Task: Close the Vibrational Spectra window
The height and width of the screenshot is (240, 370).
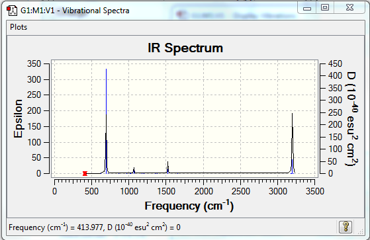Action: (349, 8)
